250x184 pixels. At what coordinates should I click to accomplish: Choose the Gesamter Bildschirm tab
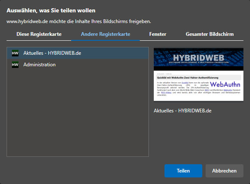(210, 34)
